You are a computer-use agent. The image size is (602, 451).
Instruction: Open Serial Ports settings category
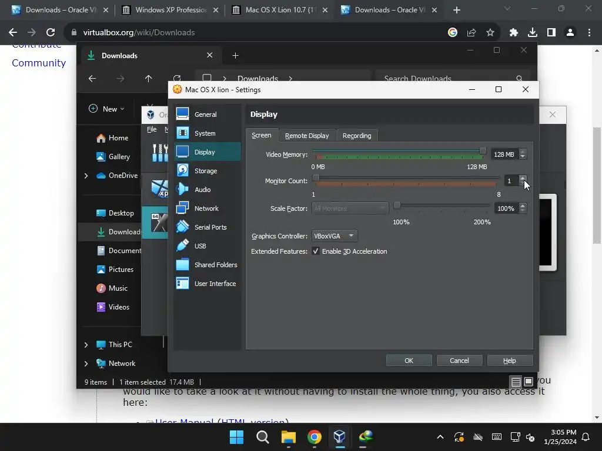[x=208, y=227]
